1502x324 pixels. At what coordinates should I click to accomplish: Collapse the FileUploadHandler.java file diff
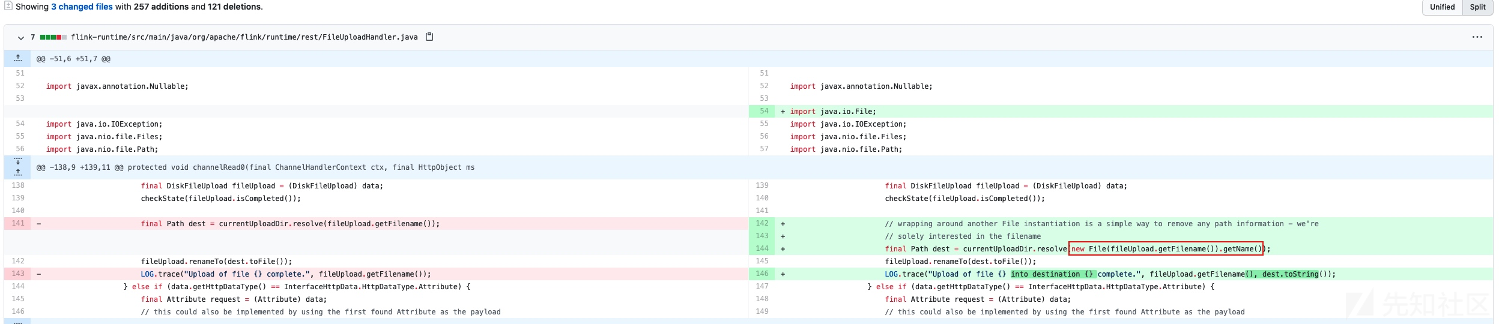coord(20,37)
